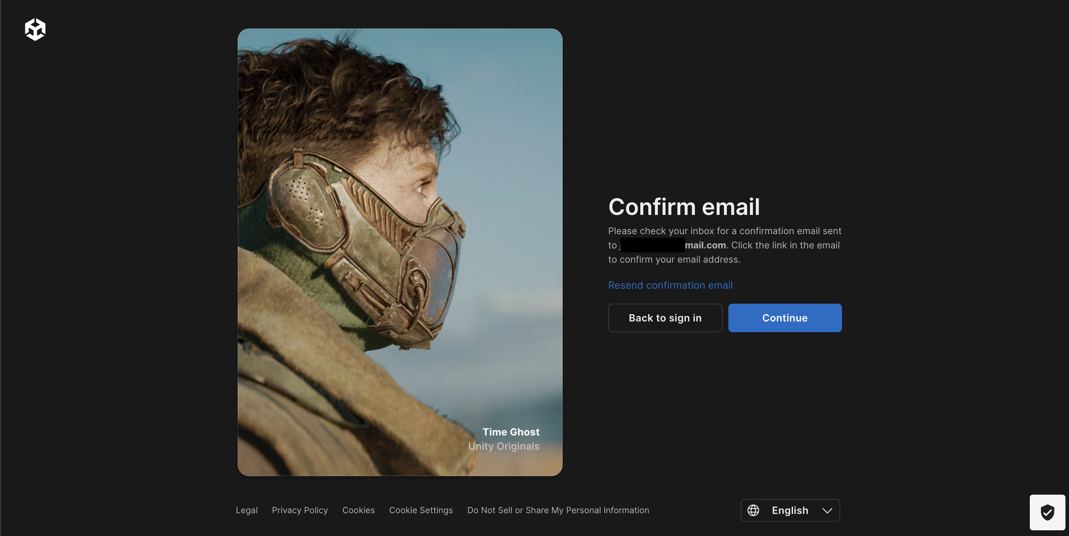1069x536 pixels.
Task: Click the Unity cube logo
Action: pos(35,29)
